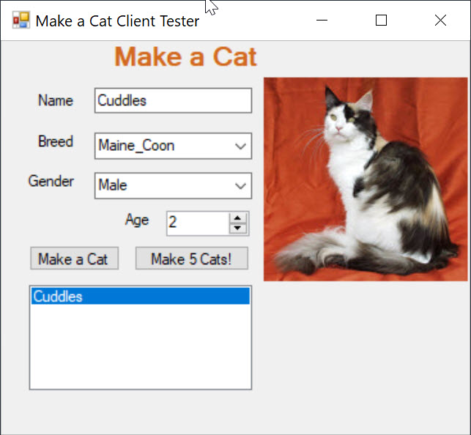Image resolution: width=471 pixels, height=435 pixels.
Task: Close the Make a Cat Client Tester window
Action: click(x=440, y=21)
